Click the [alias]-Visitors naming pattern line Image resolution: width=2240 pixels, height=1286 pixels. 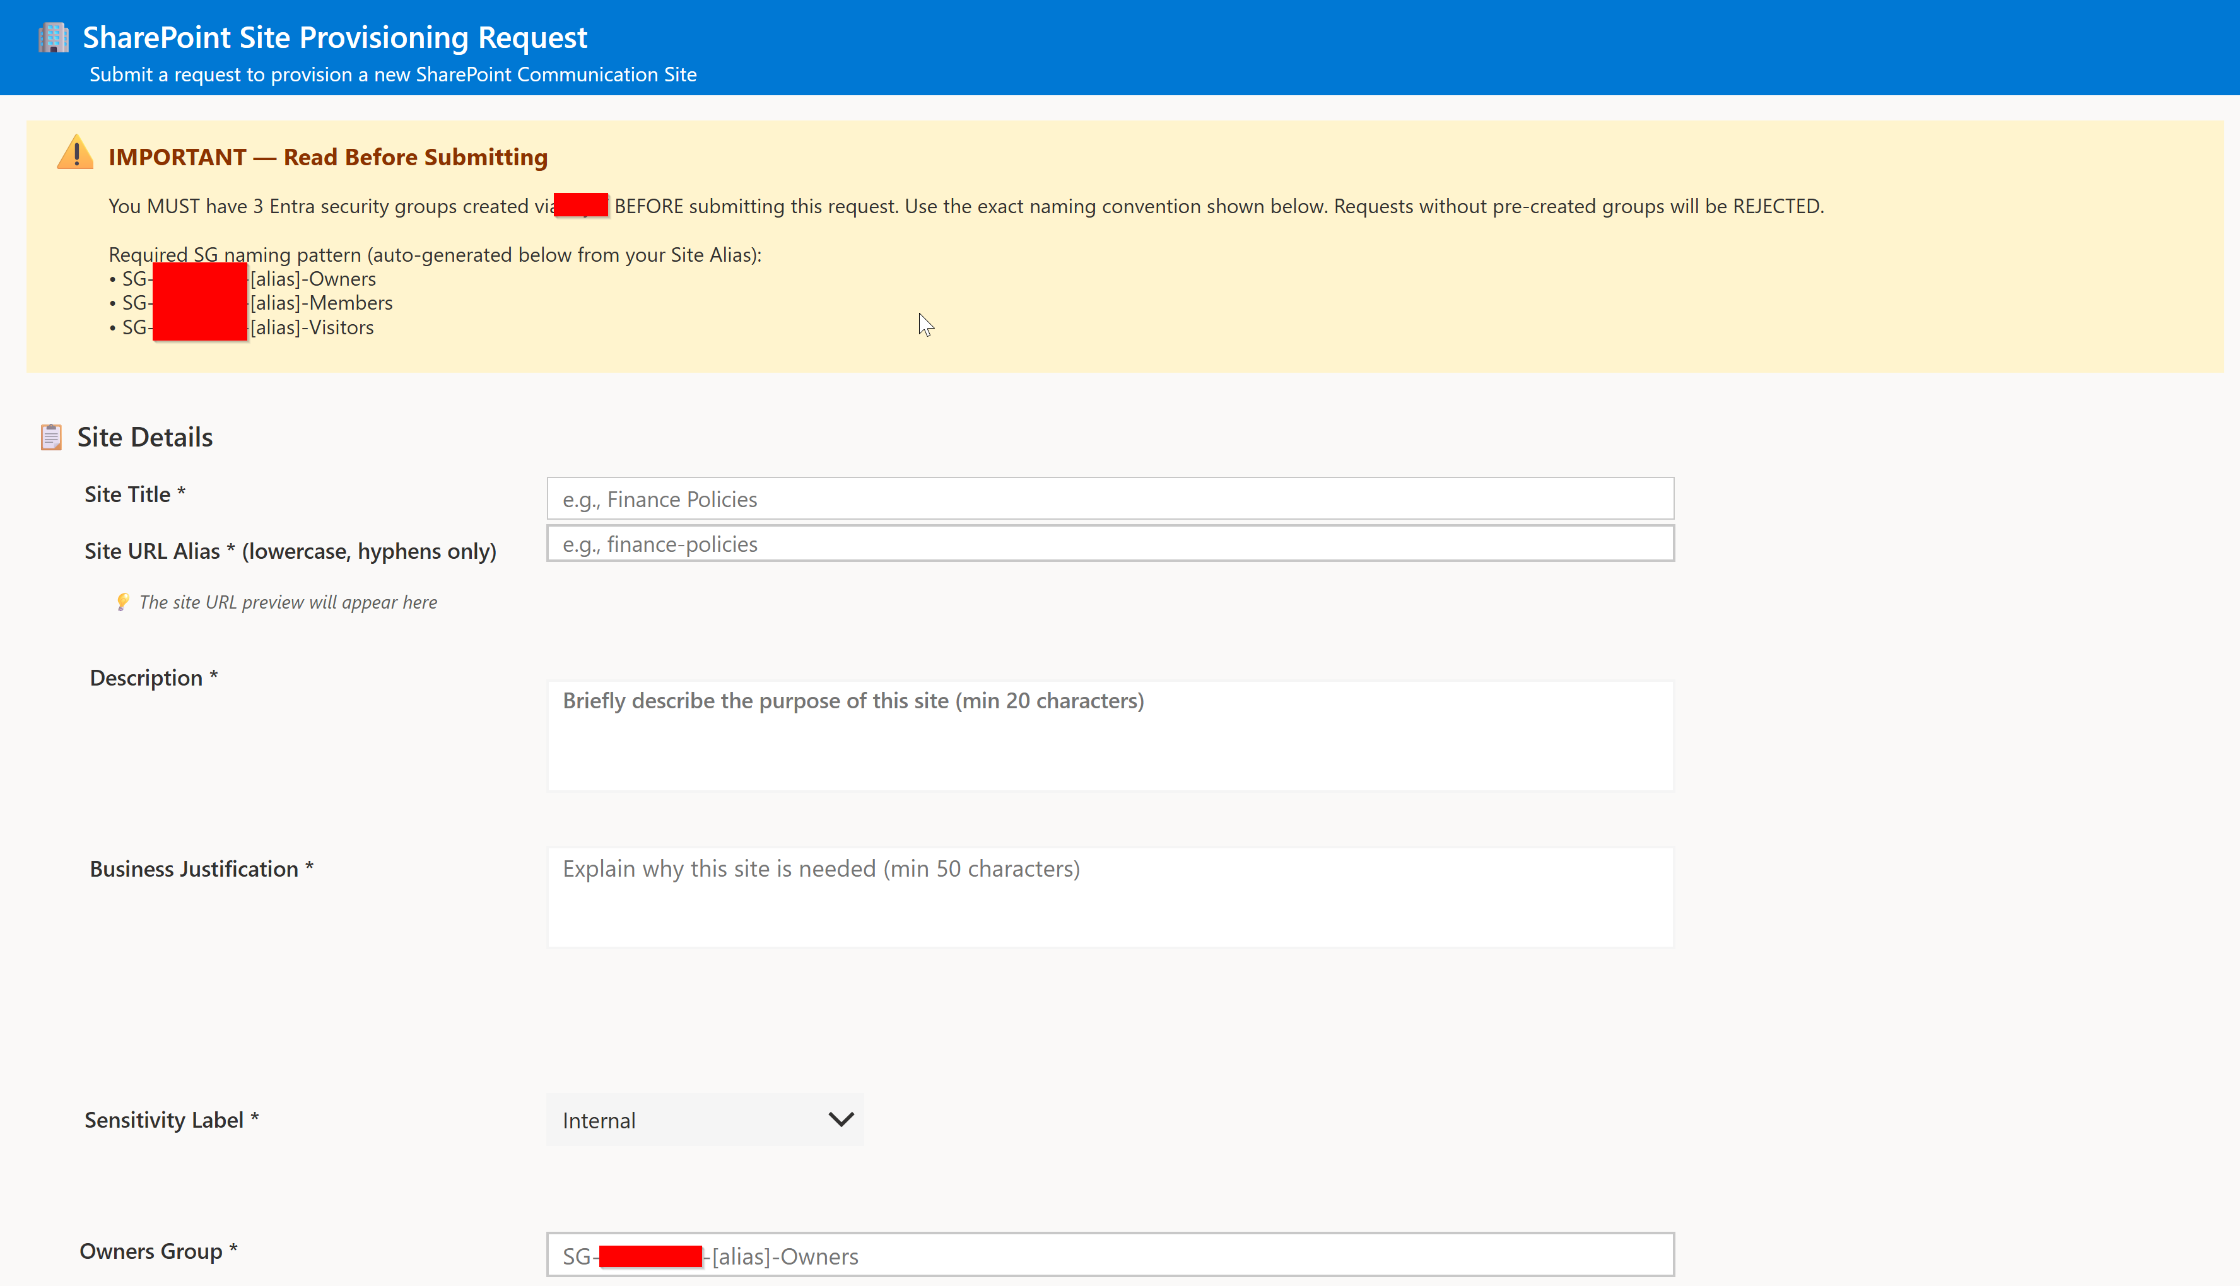241,328
